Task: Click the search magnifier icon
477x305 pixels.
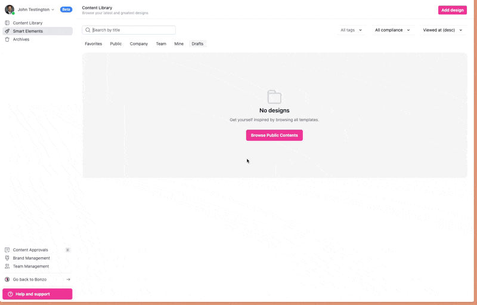Action: (x=88, y=30)
